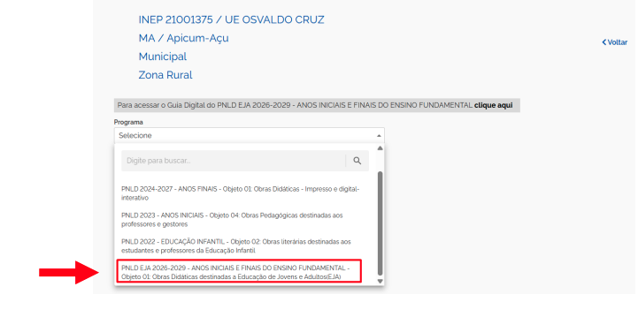Screen dimensions: 638x332
Task: Select PNLD 2024-2027 ANOS FINAIS option
Action: pyautogui.click(x=241, y=193)
